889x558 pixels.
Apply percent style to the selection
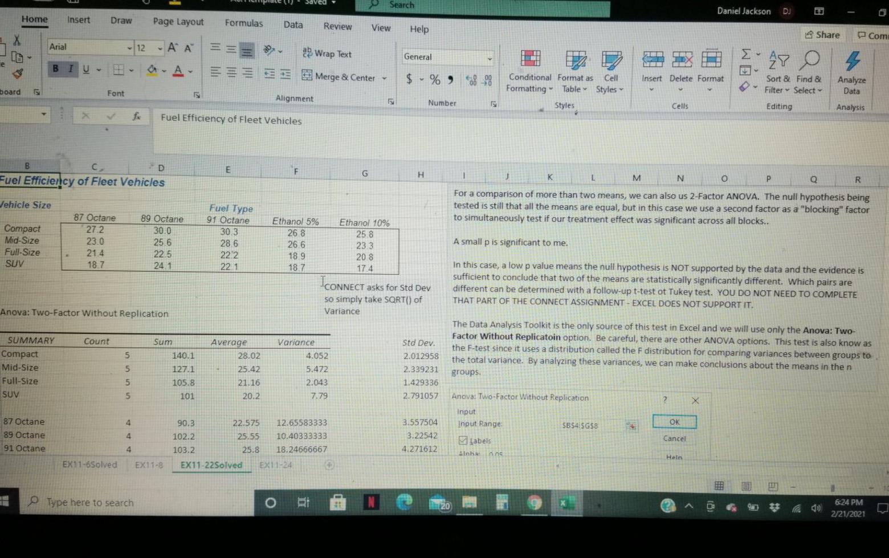click(x=435, y=80)
